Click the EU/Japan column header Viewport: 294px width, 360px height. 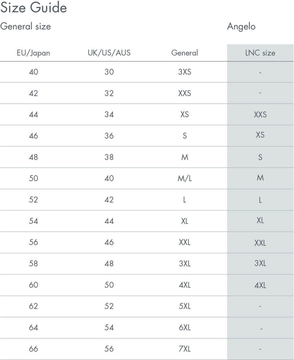[33, 53]
